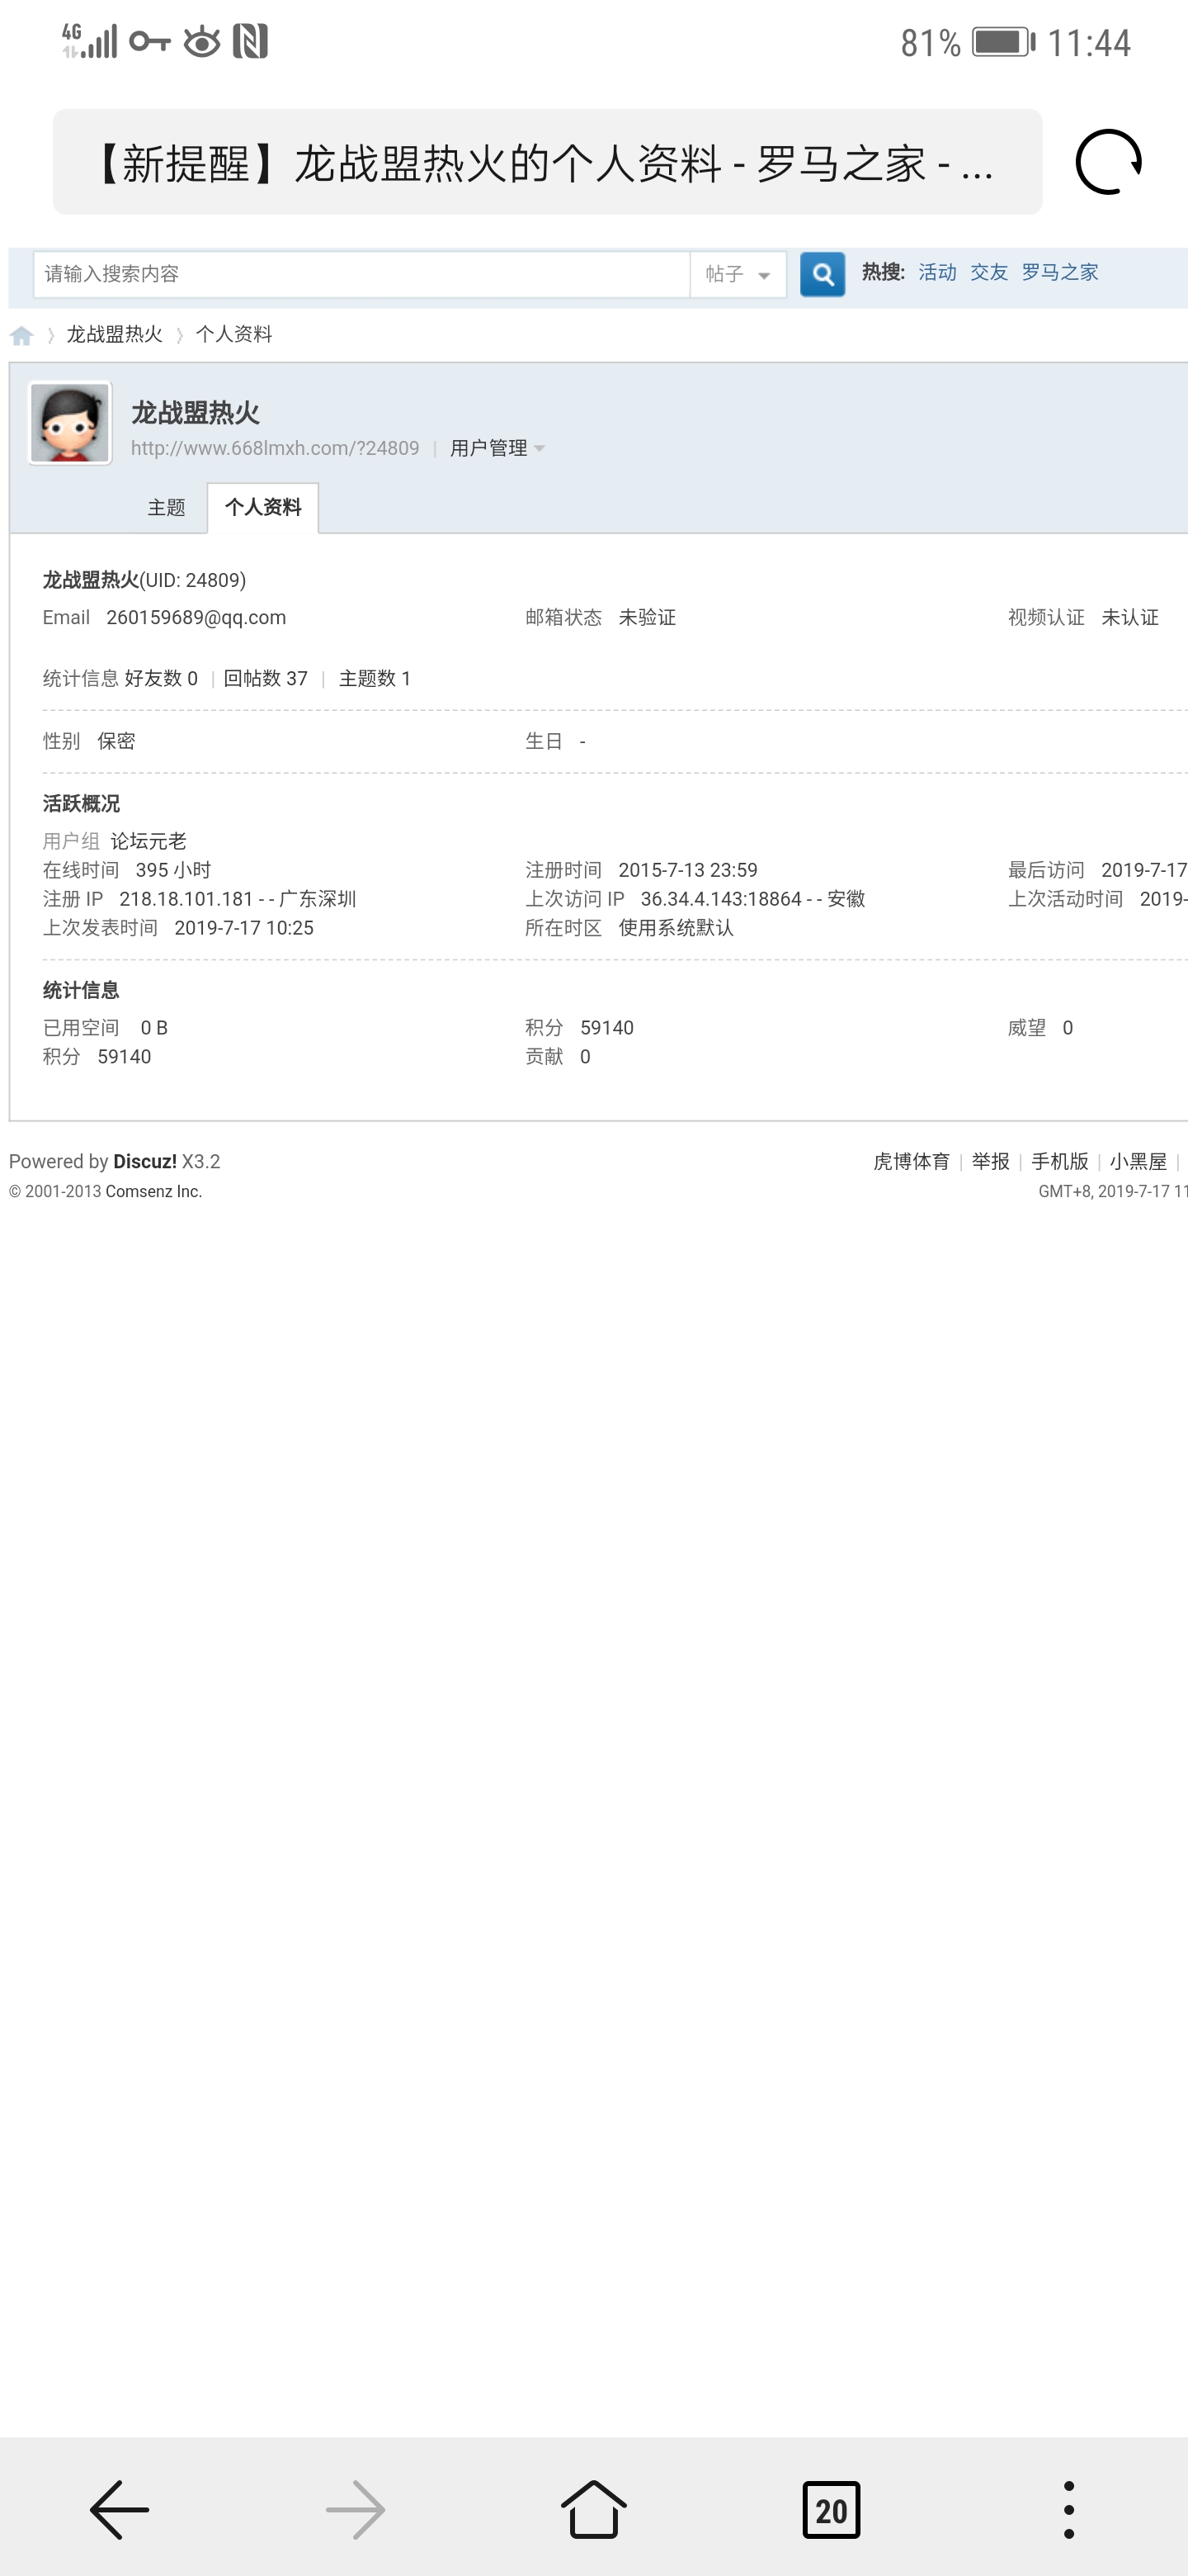Click last visit IP 36.34.4.143:18864 text
1188x2576 pixels.
click(720, 899)
